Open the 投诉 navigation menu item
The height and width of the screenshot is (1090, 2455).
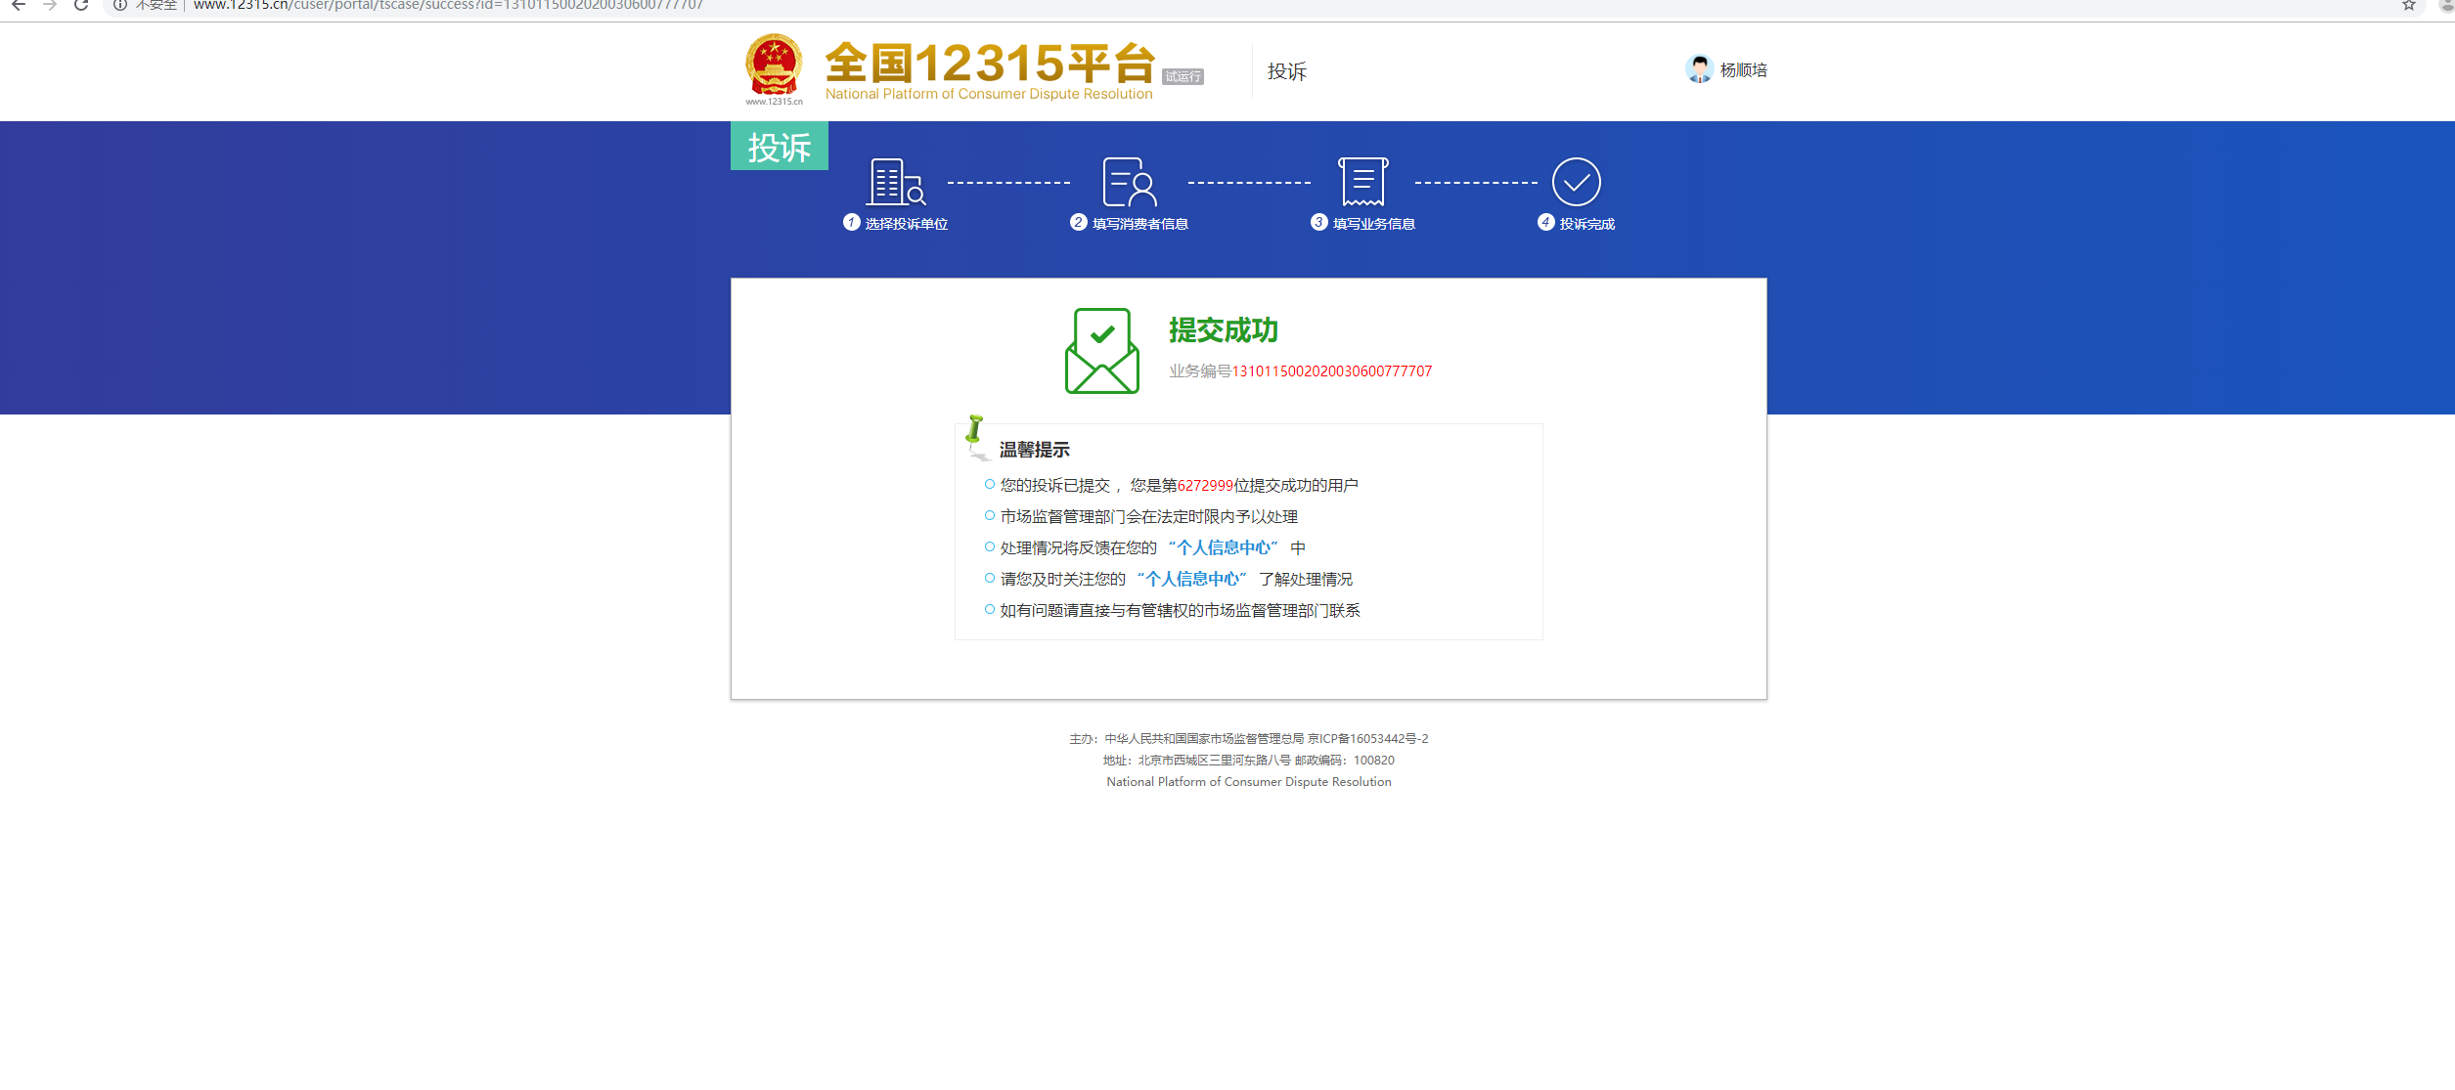pos(1285,71)
